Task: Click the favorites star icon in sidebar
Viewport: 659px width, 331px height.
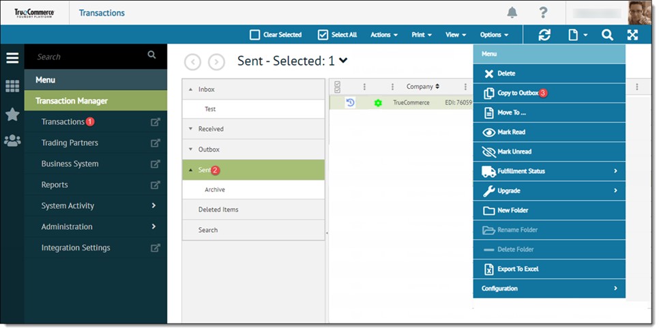Action: (x=12, y=114)
